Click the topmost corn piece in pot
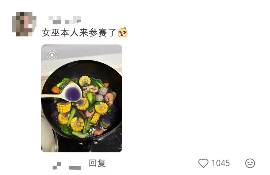This screenshot has width=270, height=175. click(x=85, y=81)
